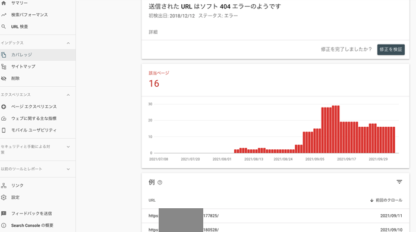
Task: Open the filter icon in the 例 table
Action: click(x=399, y=182)
